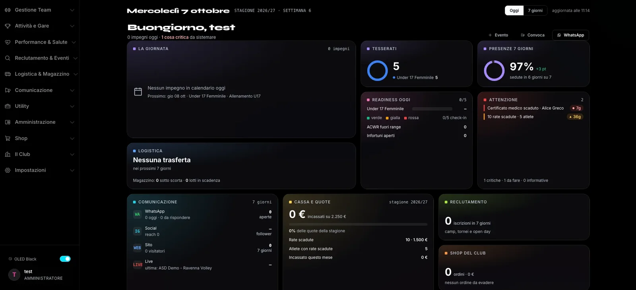Click the WEB badge next to Sito
The image size is (636, 290).
coord(137,248)
